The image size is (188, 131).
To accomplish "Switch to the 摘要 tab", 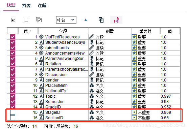I will point(26,5).
